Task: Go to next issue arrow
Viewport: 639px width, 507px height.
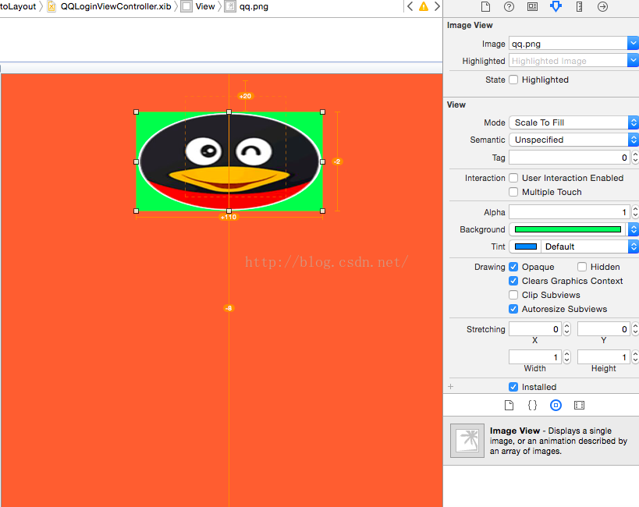Action: pos(437,6)
